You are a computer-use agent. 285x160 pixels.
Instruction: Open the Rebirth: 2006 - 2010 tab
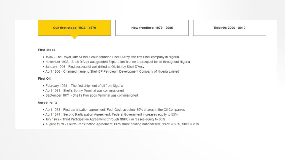tap(229, 28)
